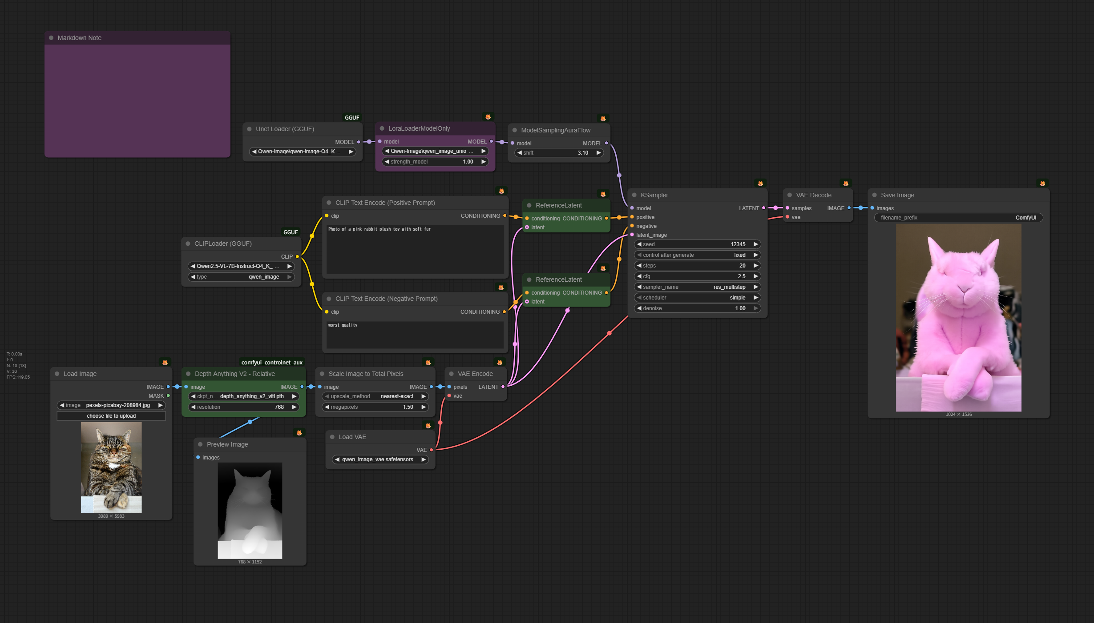Click the Load VAE node title
Screen dimensions: 1094x623
(352, 437)
